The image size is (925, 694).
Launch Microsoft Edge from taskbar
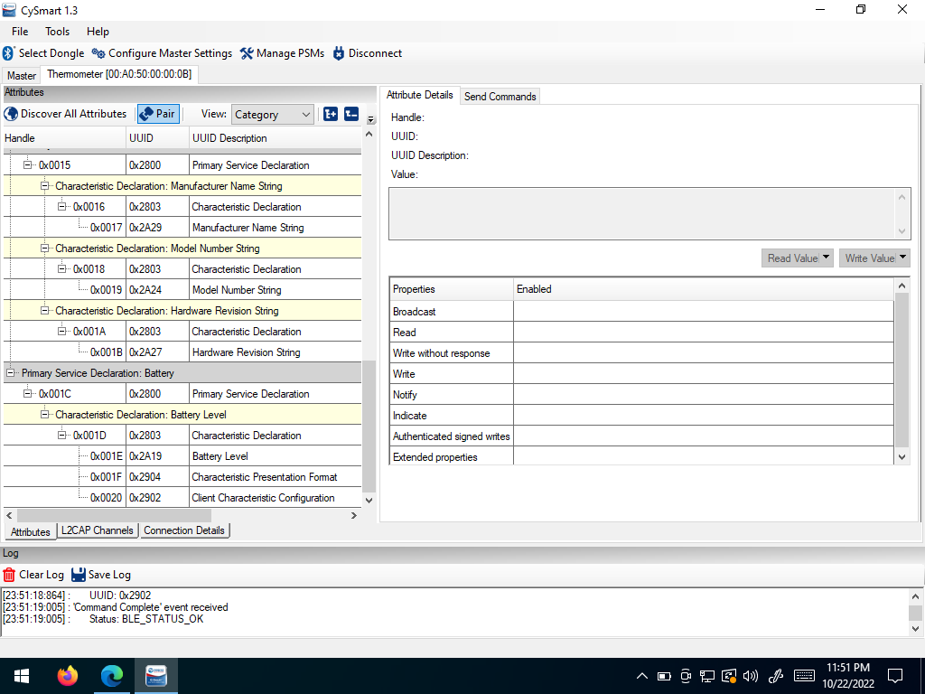click(x=111, y=676)
